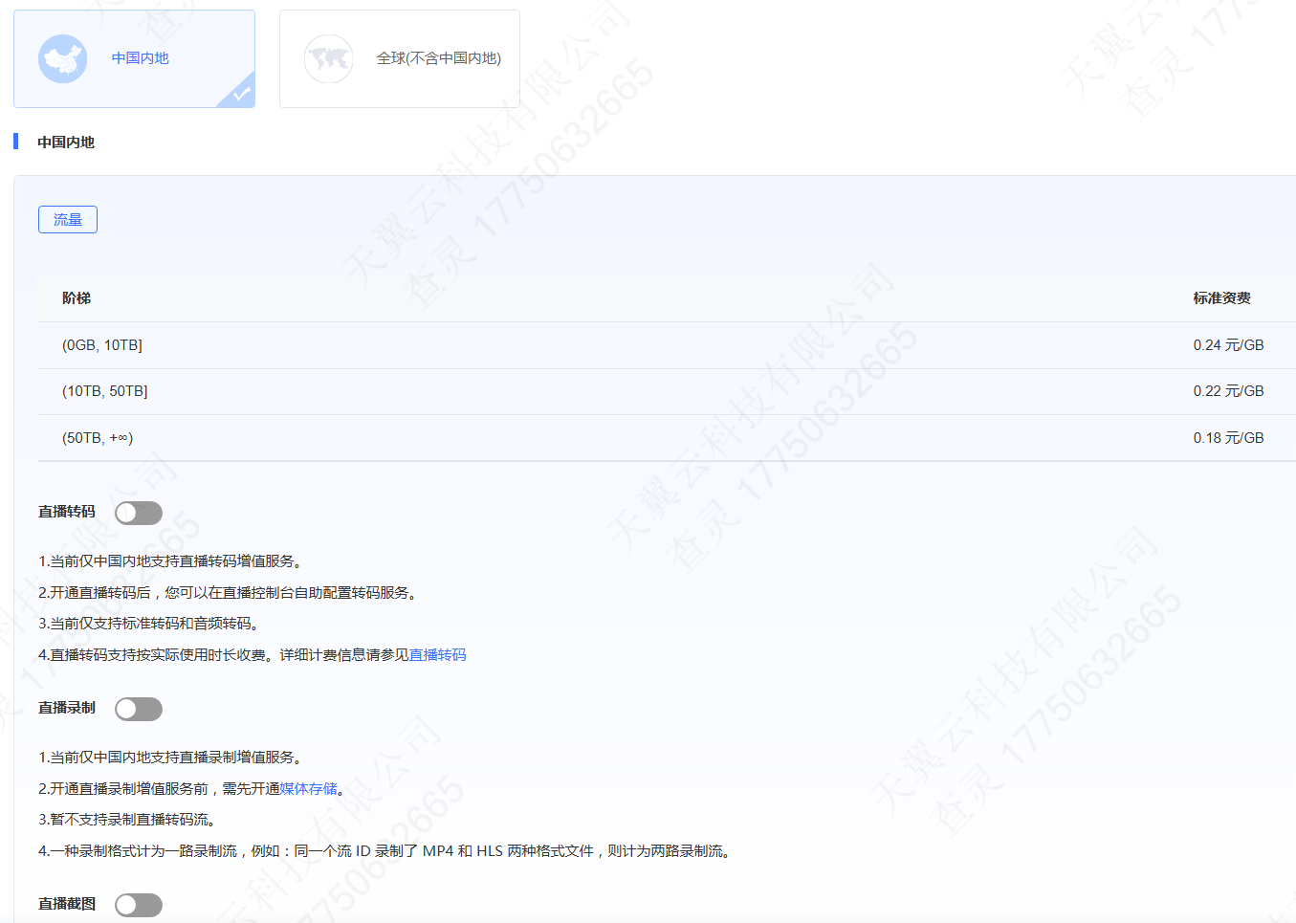Click the 阶梯 column header
1296x923 pixels.
click(77, 298)
